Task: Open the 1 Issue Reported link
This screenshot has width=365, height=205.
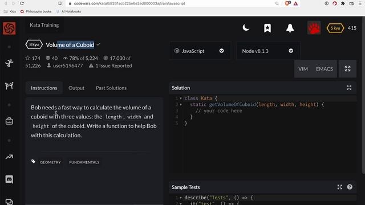Action: pos(110,66)
